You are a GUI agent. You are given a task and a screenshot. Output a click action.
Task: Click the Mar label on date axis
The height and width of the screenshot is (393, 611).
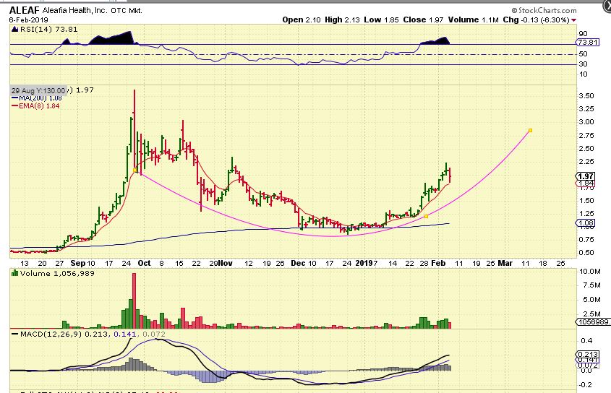[x=505, y=264]
